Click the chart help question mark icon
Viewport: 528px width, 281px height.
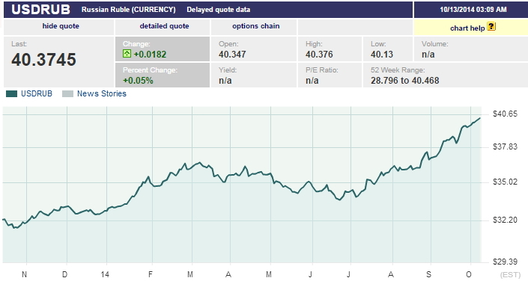coord(491,26)
